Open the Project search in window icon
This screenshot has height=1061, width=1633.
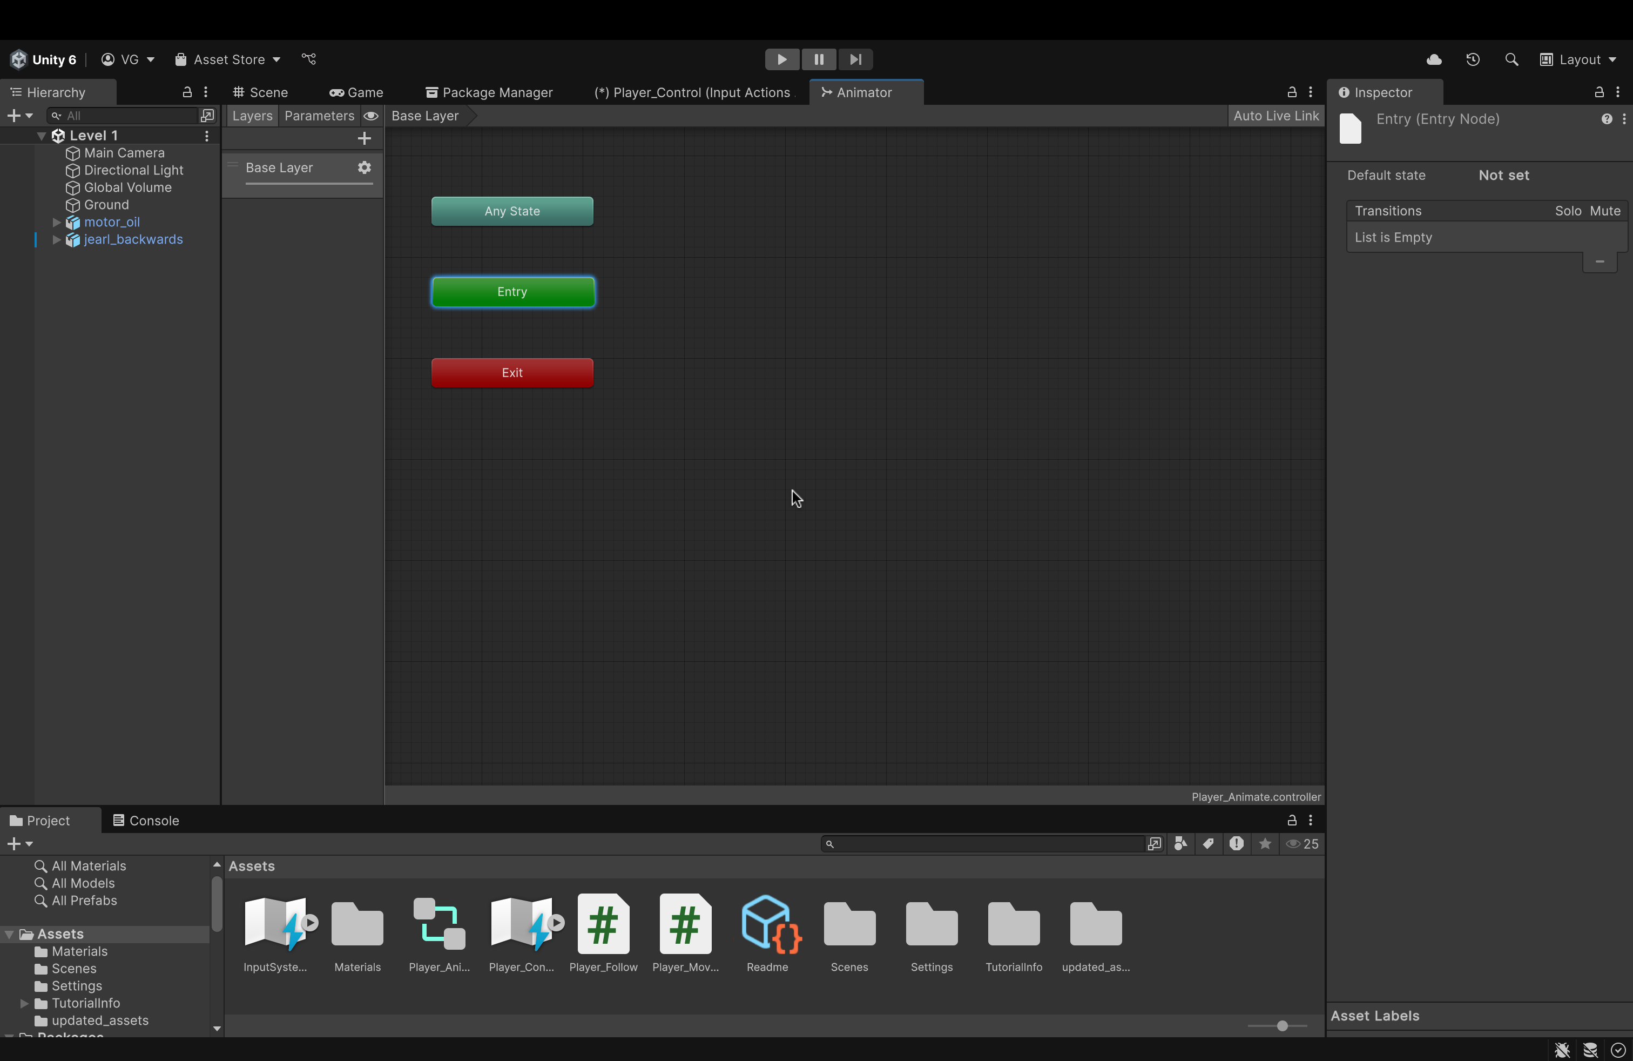pyautogui.click(x=1155, y=844)
